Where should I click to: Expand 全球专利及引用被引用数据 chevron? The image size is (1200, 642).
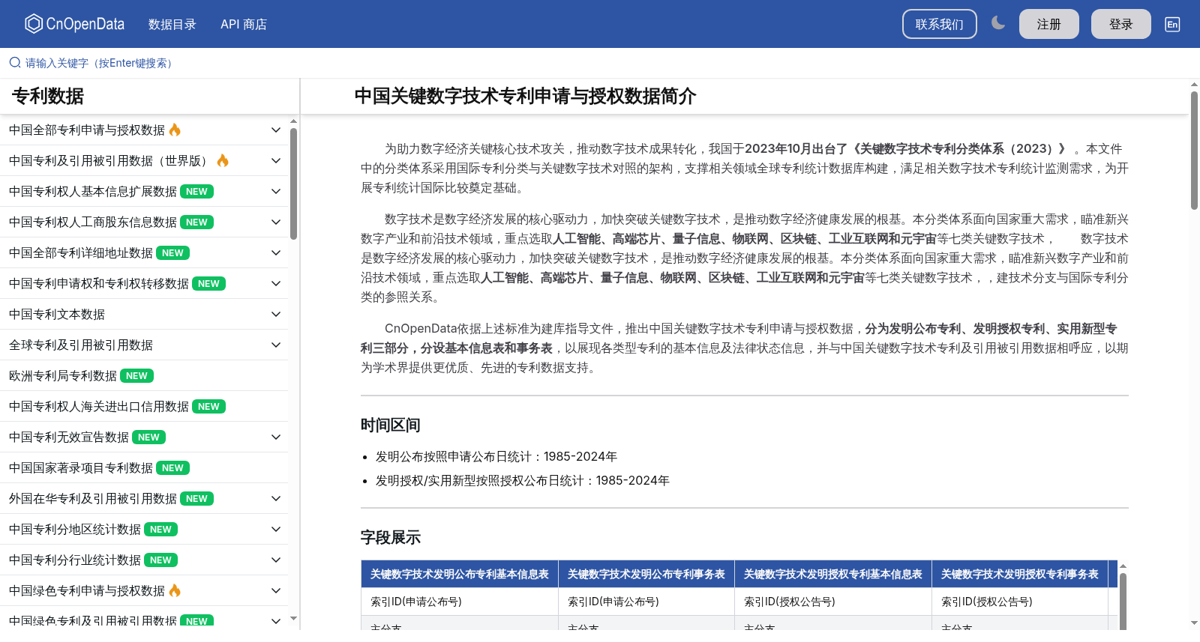[x=276, y=345]
